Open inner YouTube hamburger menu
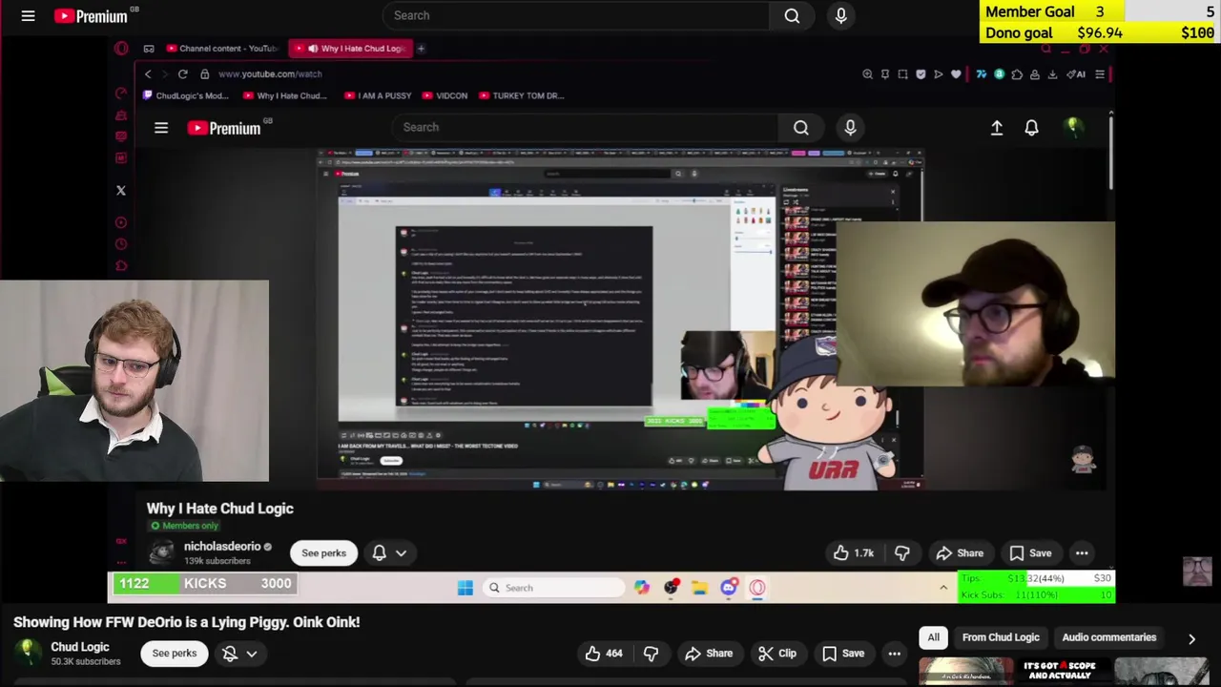This screenshot has height=687, width=1221. point(161,127)
